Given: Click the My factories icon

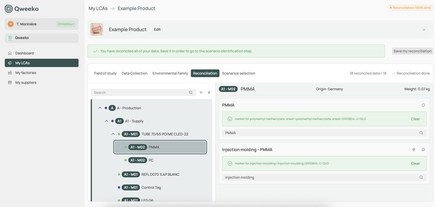Looking at the screenshot, I should [x=10, y=73].
